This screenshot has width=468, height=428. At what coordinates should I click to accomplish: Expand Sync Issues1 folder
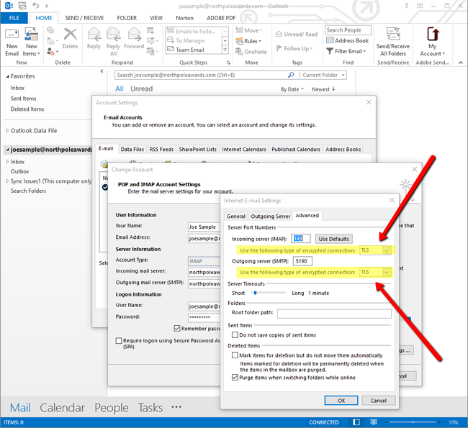(7, 181)
